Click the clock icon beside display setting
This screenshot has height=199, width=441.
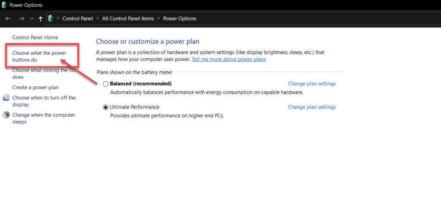(x=6, y=98)
